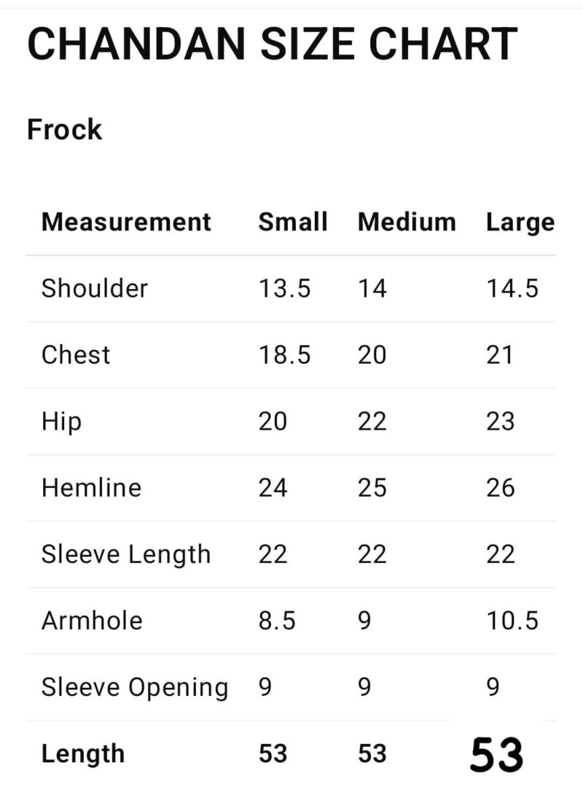Select the Small column header
This screenshot has width=583, height=798.
[x=293, y=222]
